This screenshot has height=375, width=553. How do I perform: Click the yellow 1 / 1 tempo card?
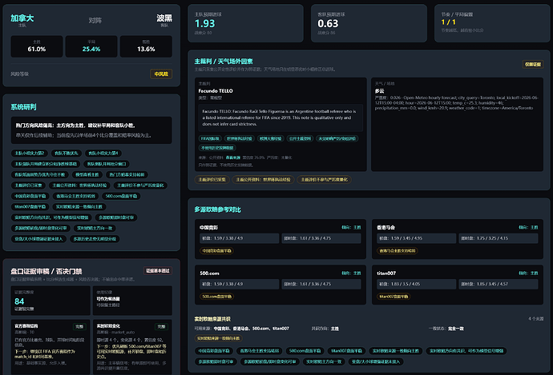tap(492, 23)
